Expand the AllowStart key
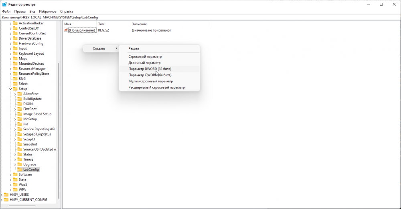 pos(15,94)
